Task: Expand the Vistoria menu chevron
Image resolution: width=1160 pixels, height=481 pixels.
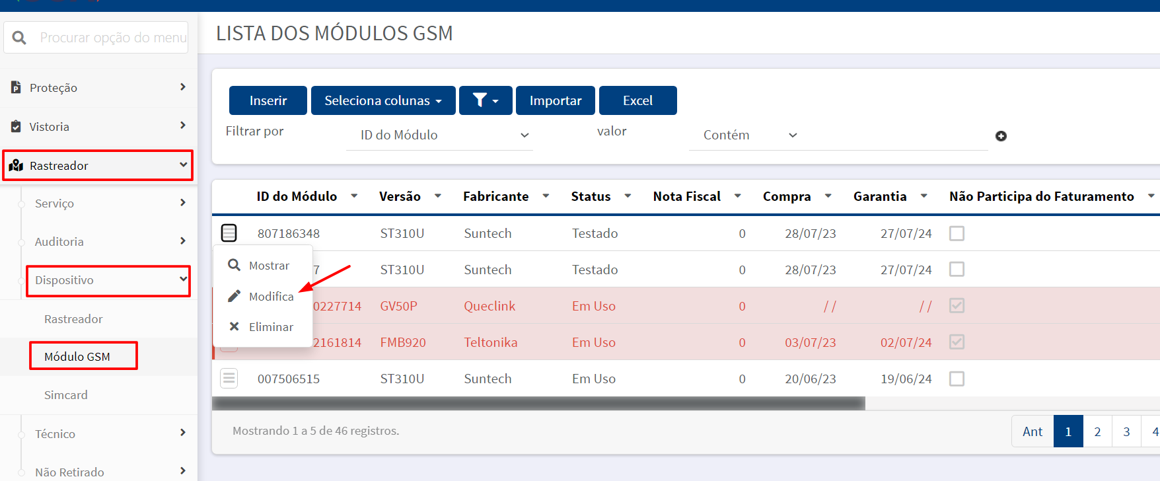Action: 183,126
